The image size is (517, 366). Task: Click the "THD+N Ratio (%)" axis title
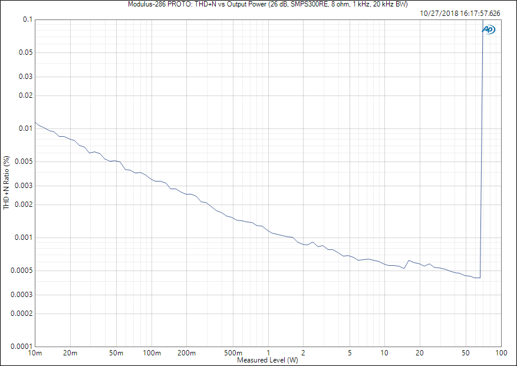(6, 183)
